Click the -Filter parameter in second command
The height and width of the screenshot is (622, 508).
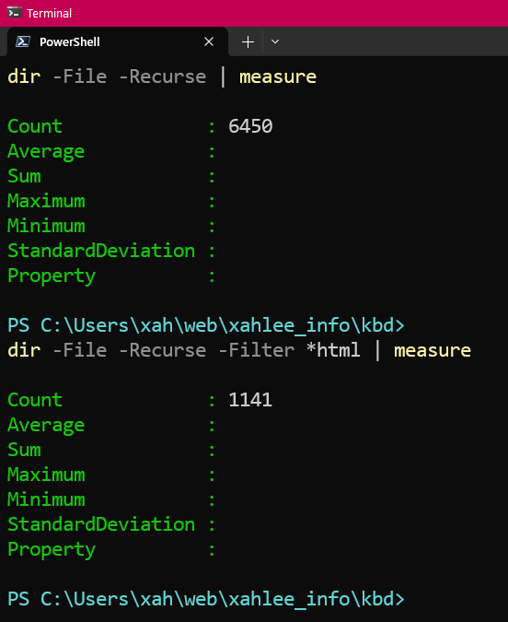pos(257,350)
